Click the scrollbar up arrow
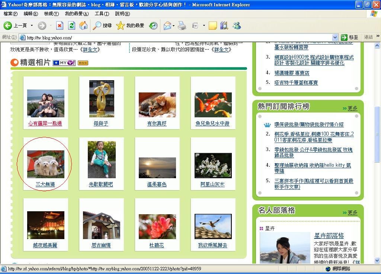 377,45
